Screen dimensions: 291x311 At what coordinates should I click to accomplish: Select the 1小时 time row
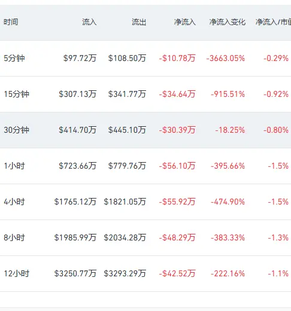[x=145, y=166]
